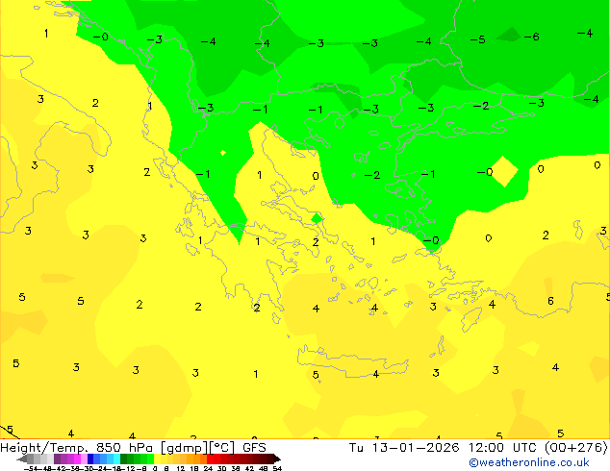
Task: Click the grey left arrow end of the legend
Action: point(22,459)
